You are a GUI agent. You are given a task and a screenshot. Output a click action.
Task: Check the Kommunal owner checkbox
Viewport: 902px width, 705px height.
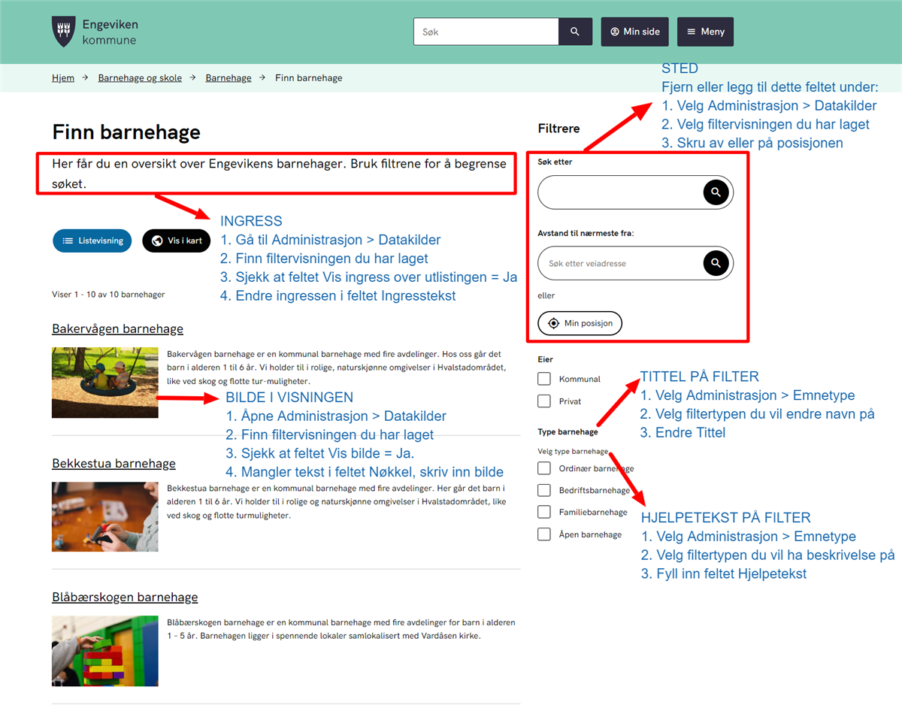544,379
